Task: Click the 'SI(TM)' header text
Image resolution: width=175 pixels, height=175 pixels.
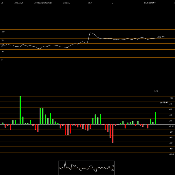Action: pyautogui.click(x=66, y=3)
